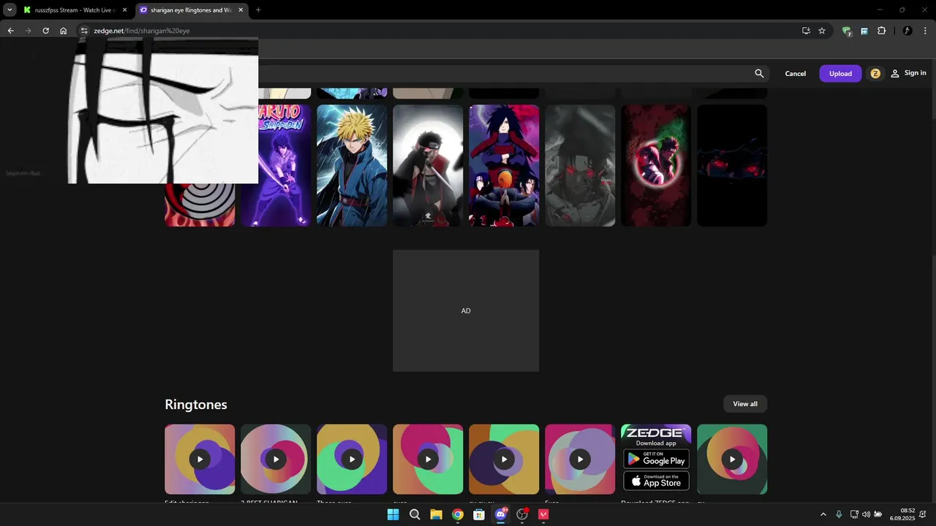Click the Ringtones section heading

(196, 405)
